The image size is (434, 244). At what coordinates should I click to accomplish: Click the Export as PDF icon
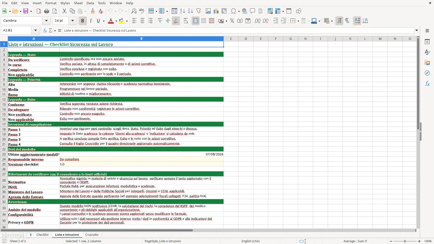tap(39, 11)
